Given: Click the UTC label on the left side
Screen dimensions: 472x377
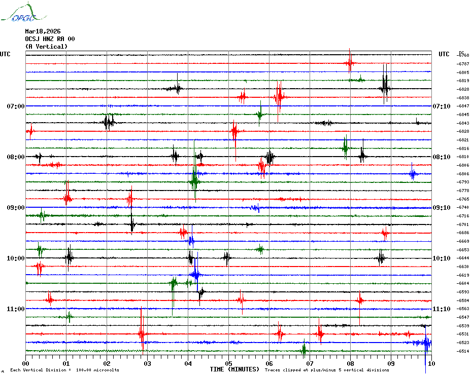Looking at the screenshot, I should 5,54.
